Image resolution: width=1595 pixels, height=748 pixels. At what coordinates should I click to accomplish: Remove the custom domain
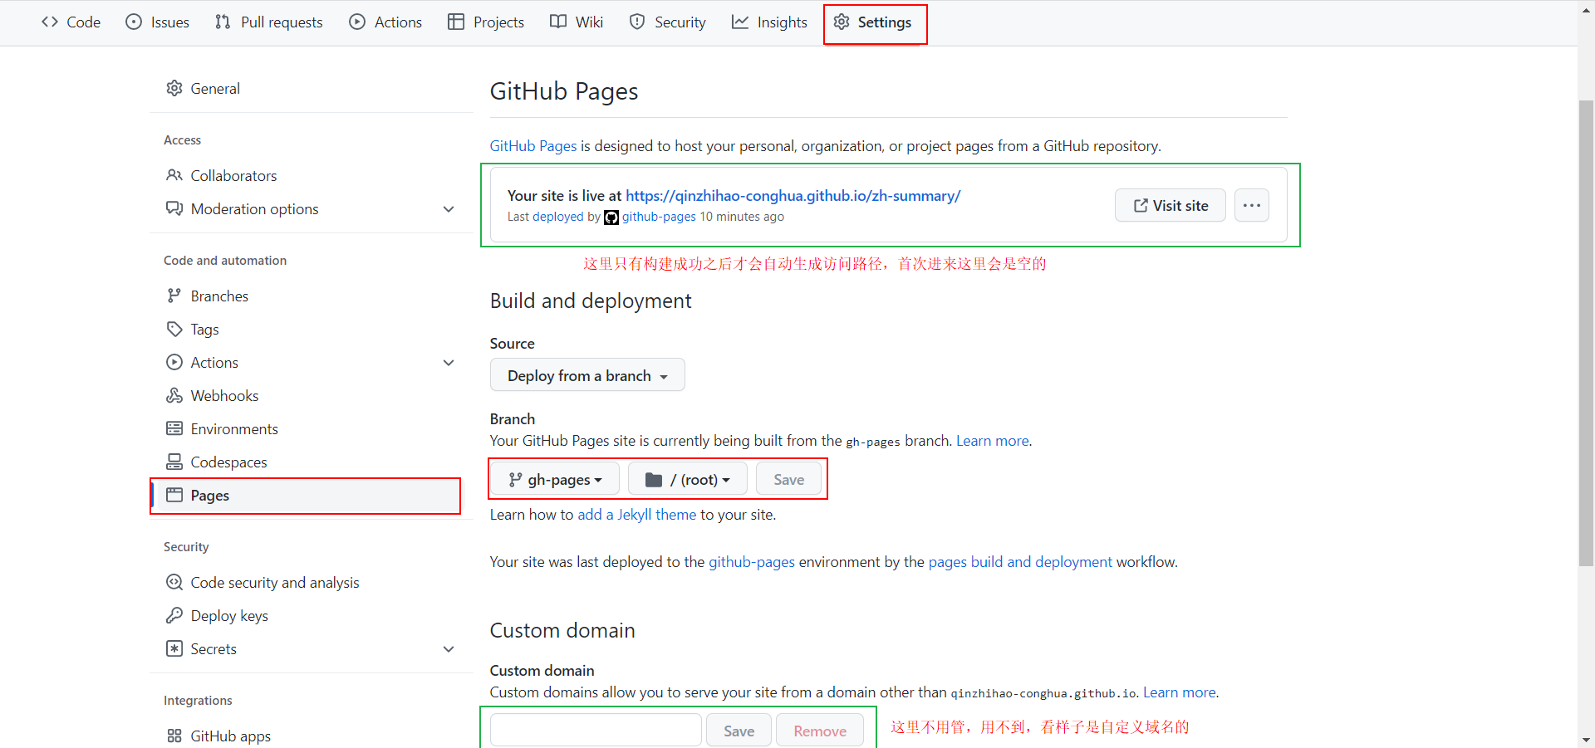pyautogui.click(x=820, y=731)
